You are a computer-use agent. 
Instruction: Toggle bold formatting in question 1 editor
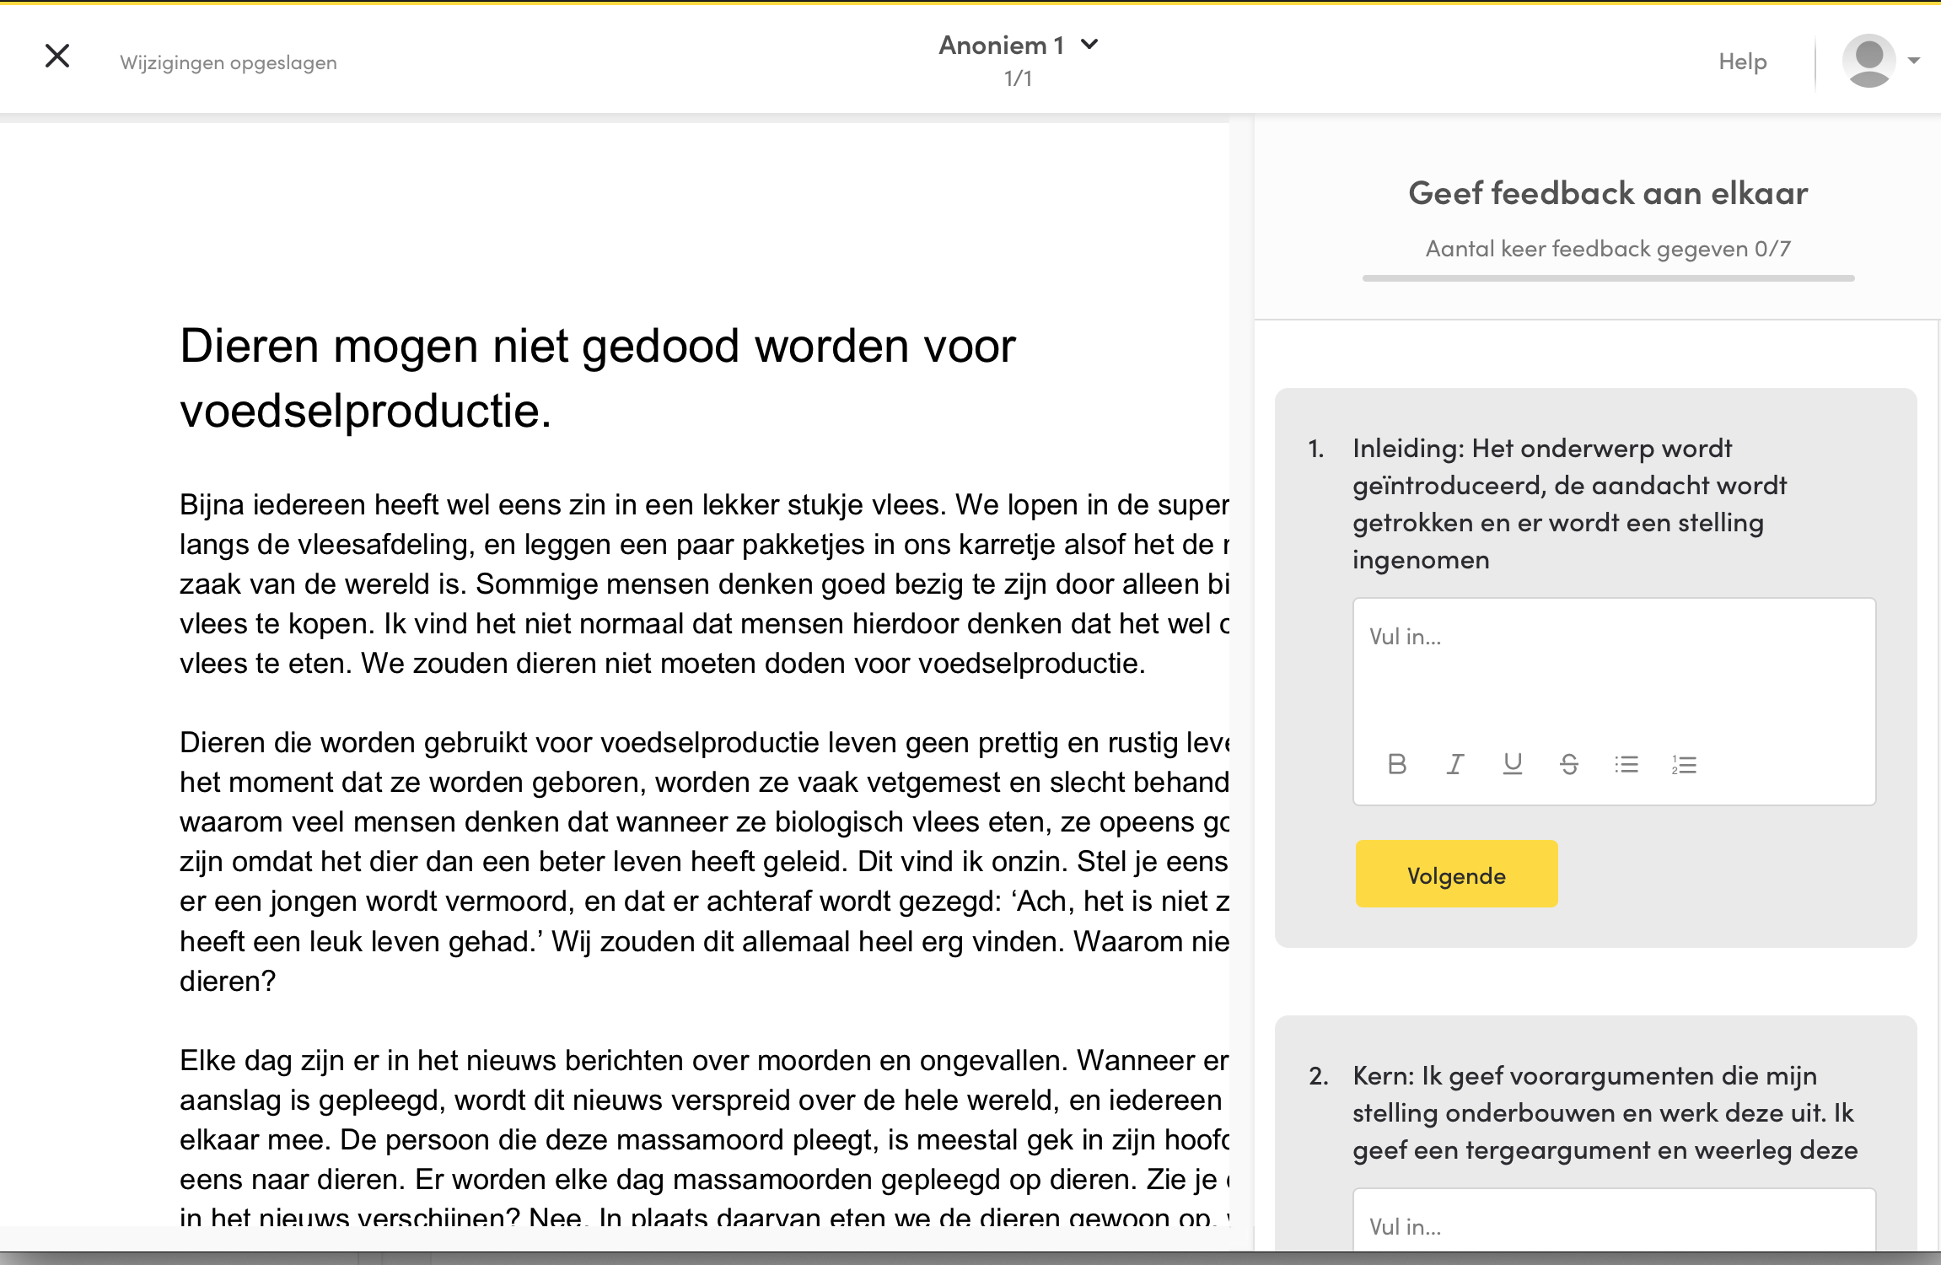1397,764
